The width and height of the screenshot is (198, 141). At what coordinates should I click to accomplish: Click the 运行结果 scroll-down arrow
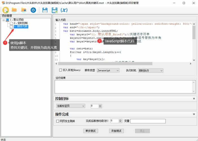193,92
